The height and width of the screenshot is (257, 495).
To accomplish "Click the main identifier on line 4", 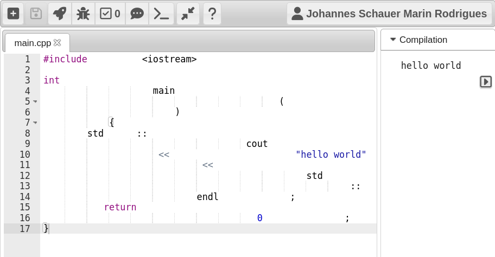I will pyautogui.click(x=164, y=91).
